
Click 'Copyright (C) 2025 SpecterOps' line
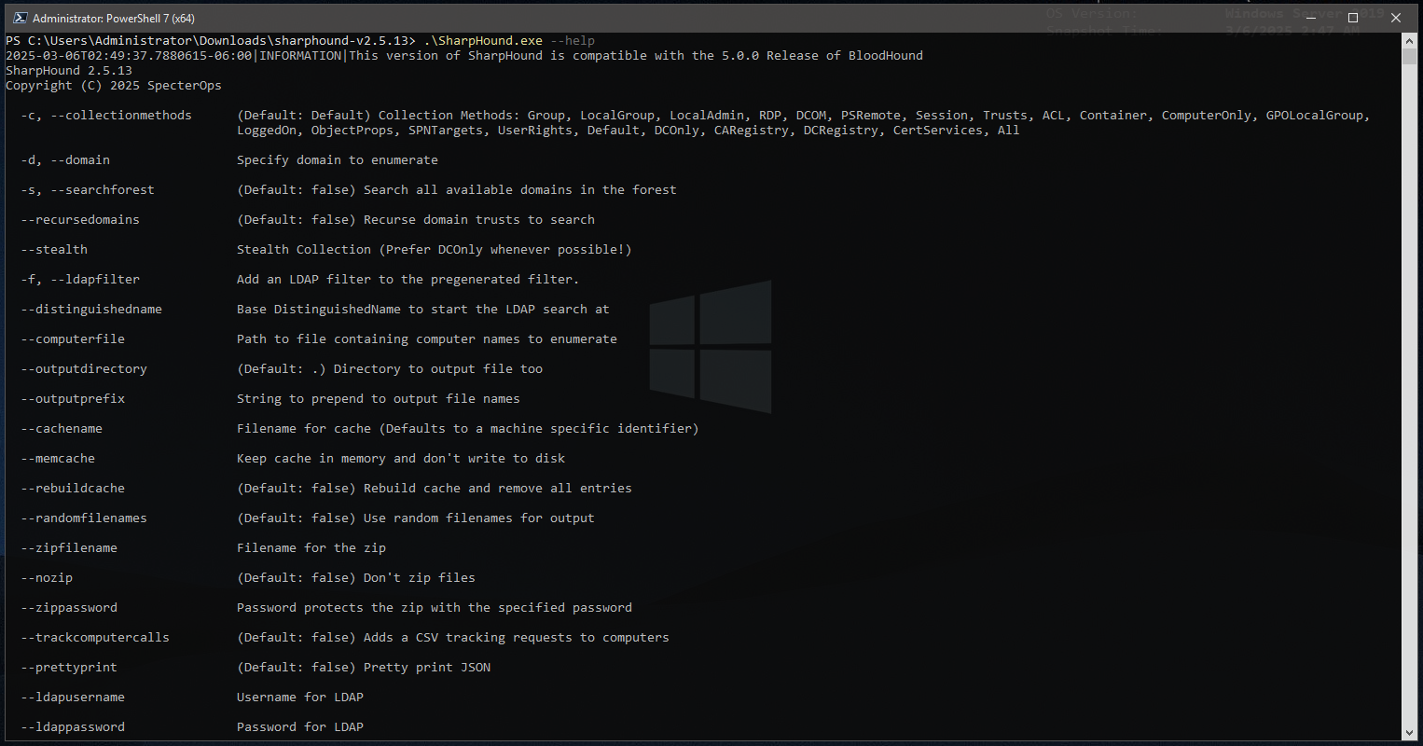tap(114, 86)
